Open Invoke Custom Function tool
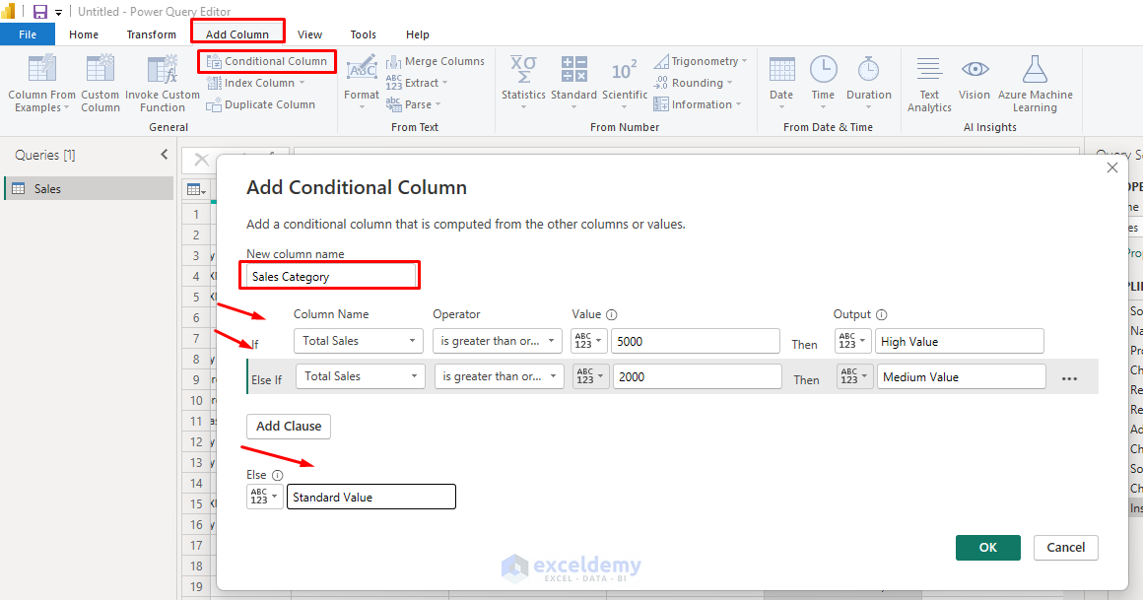This screenshot has height=600, width=1143. (x=162, y=83)
